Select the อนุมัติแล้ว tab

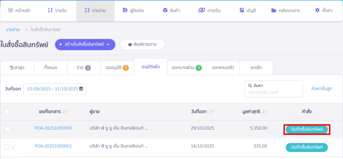pos(150,67)
